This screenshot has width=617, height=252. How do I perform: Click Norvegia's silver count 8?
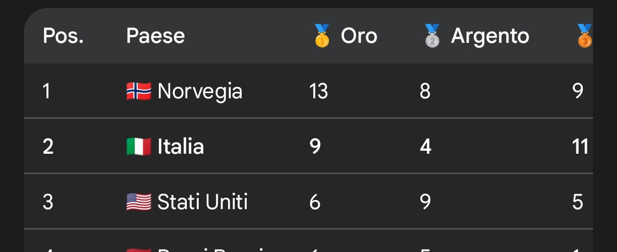(x=425, y=91)
